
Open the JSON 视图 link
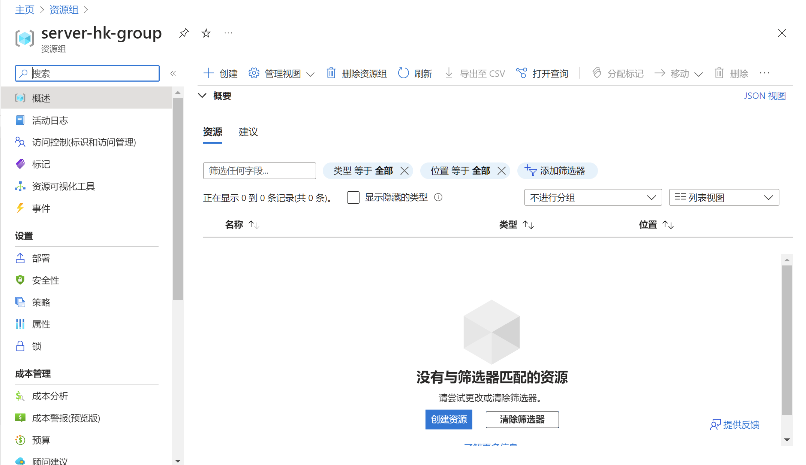click(x=765, y=95)
